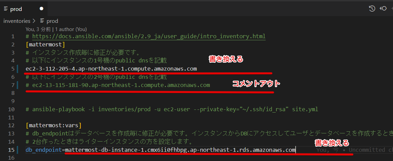The height and width of the screenshot is (161, 393).
Task: Click the 'インスタンス作成毎に修正が必要です' comment line
Action: pos(82,53)
